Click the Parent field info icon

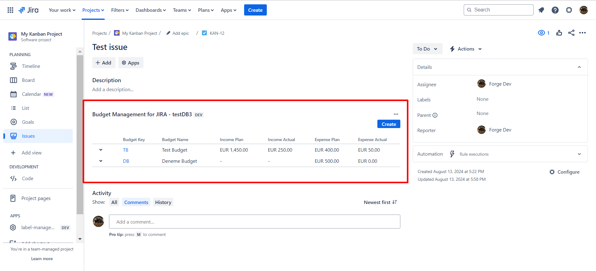(x=435, y=115)
